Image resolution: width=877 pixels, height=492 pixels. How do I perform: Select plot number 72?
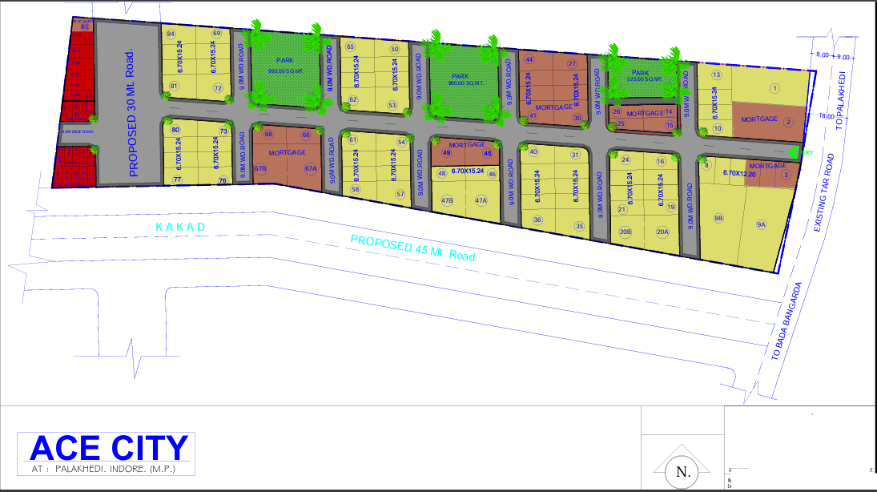click(218, 88)
